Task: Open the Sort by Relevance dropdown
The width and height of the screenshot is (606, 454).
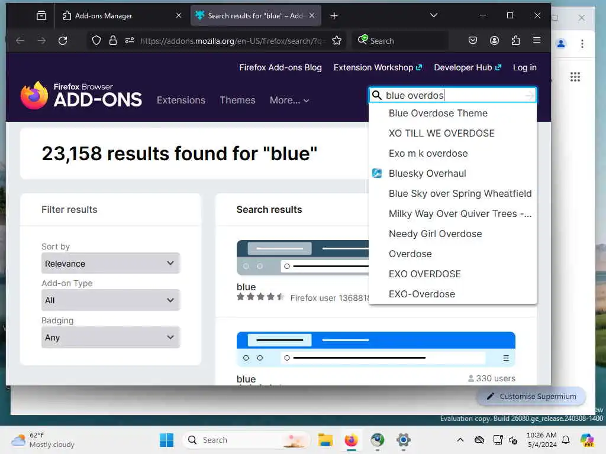Action: point(111,263)
